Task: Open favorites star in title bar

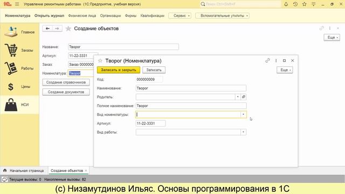Action: [x=305, y=4]
